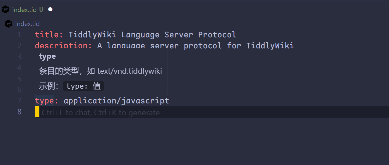Click the yellow cursor block on line 8

click(x=37, y=112)
